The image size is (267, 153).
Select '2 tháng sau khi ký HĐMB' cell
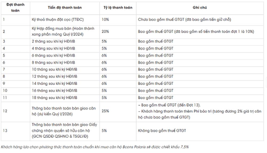(x=65, y=41)
